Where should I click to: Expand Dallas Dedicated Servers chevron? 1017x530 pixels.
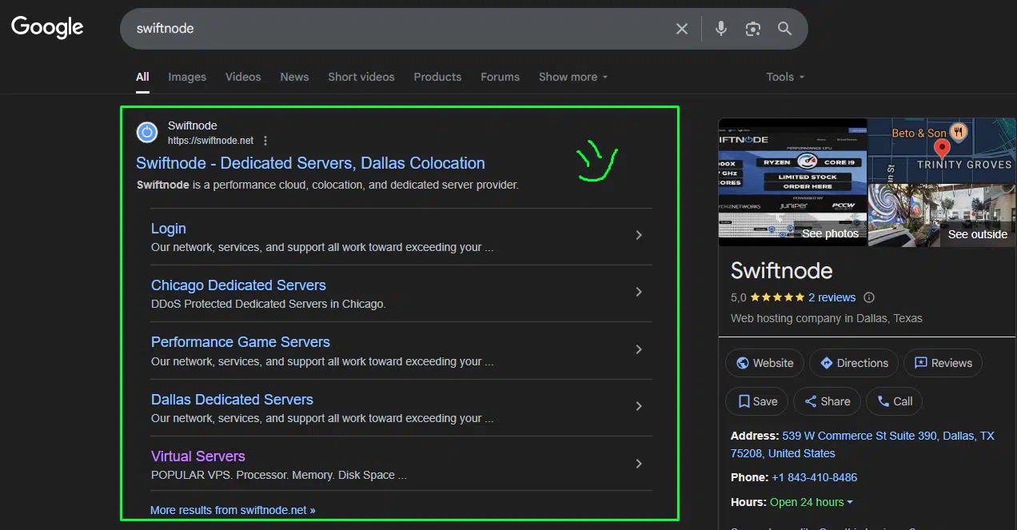[639, 406]
